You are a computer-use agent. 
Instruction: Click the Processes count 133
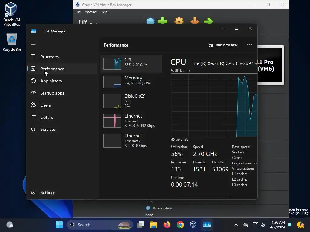pos(176,169)
